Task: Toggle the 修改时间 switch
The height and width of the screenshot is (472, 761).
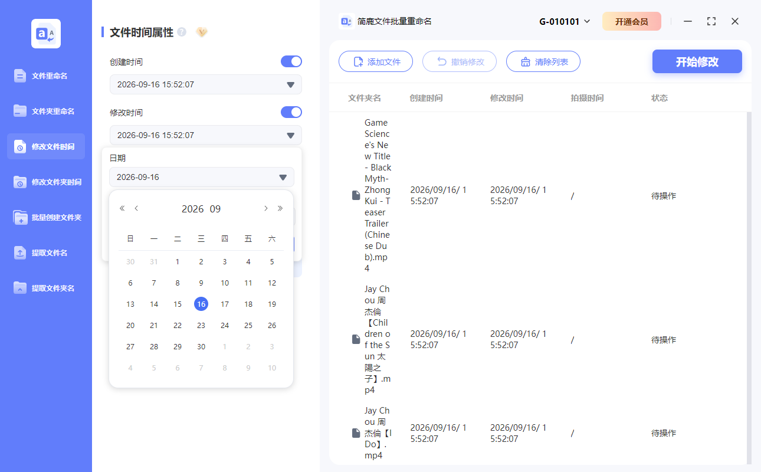Action: point(291,112)
